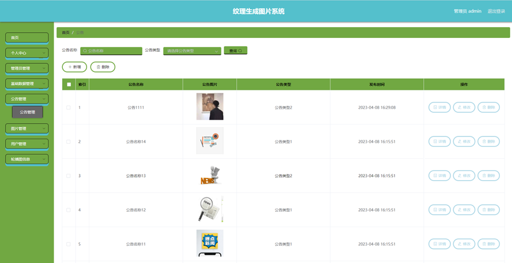This screenshot has width=512, height=263.
Task: Click 管理员 admin in the header
Action: (468, 11)
